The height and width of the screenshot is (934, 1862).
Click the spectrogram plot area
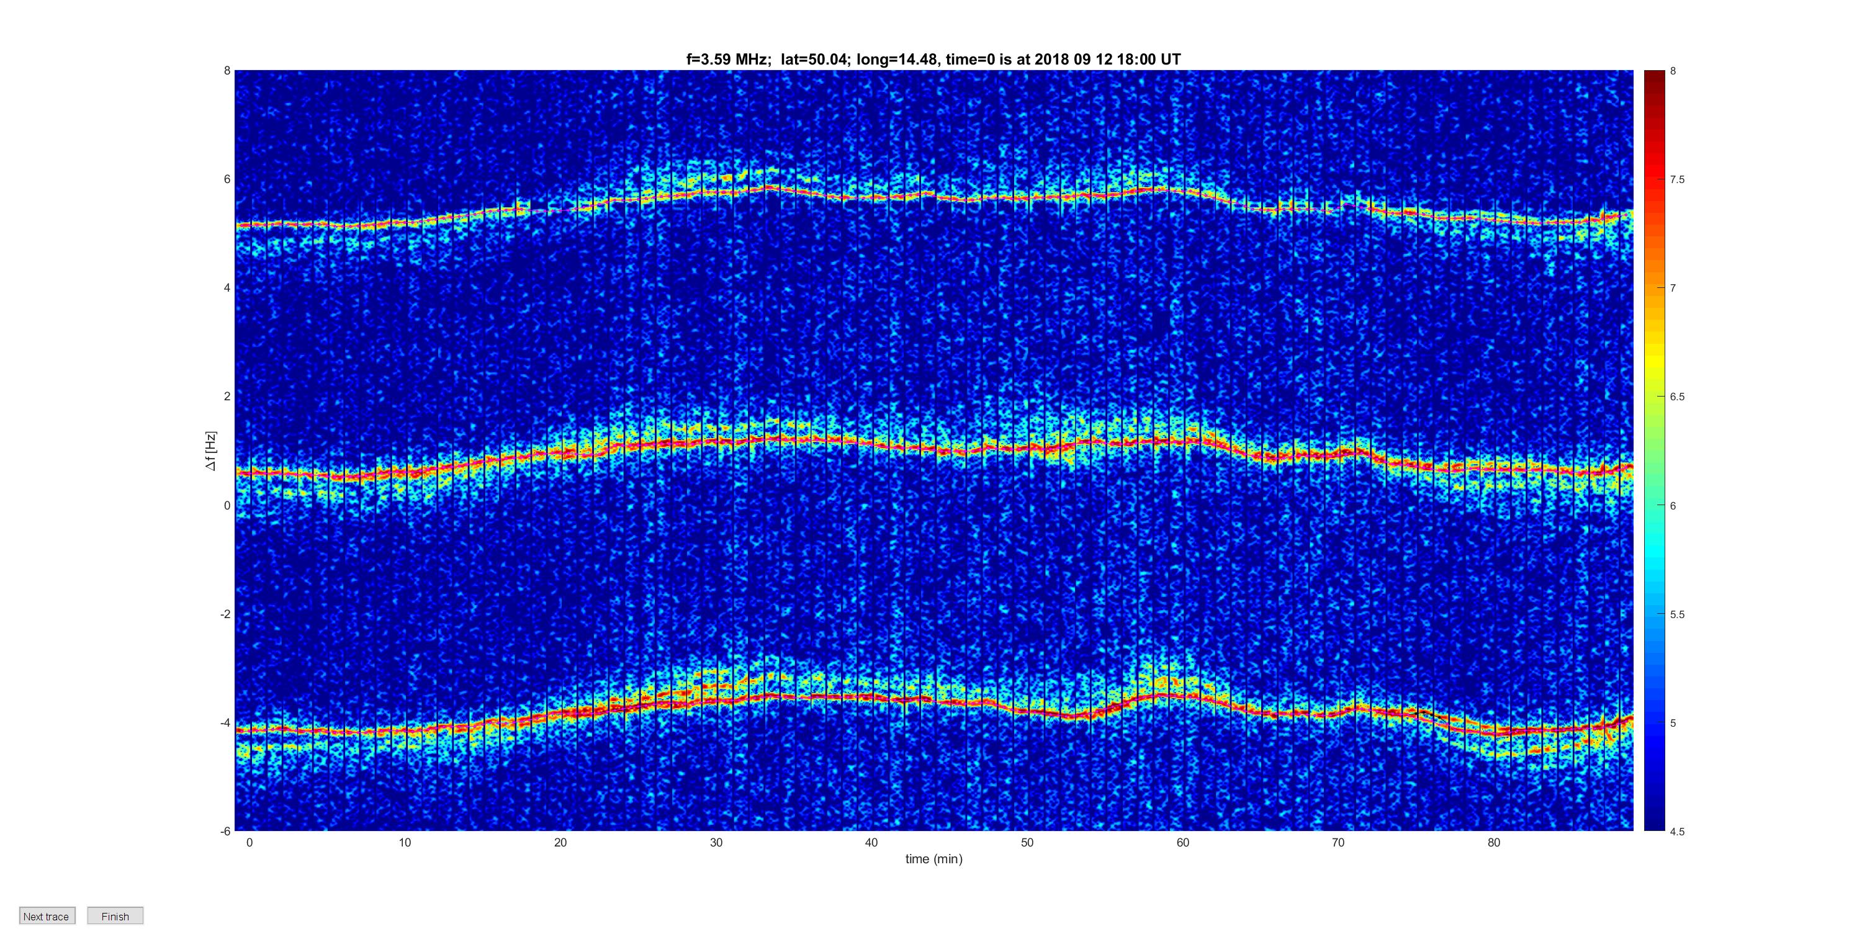[934, 451]
